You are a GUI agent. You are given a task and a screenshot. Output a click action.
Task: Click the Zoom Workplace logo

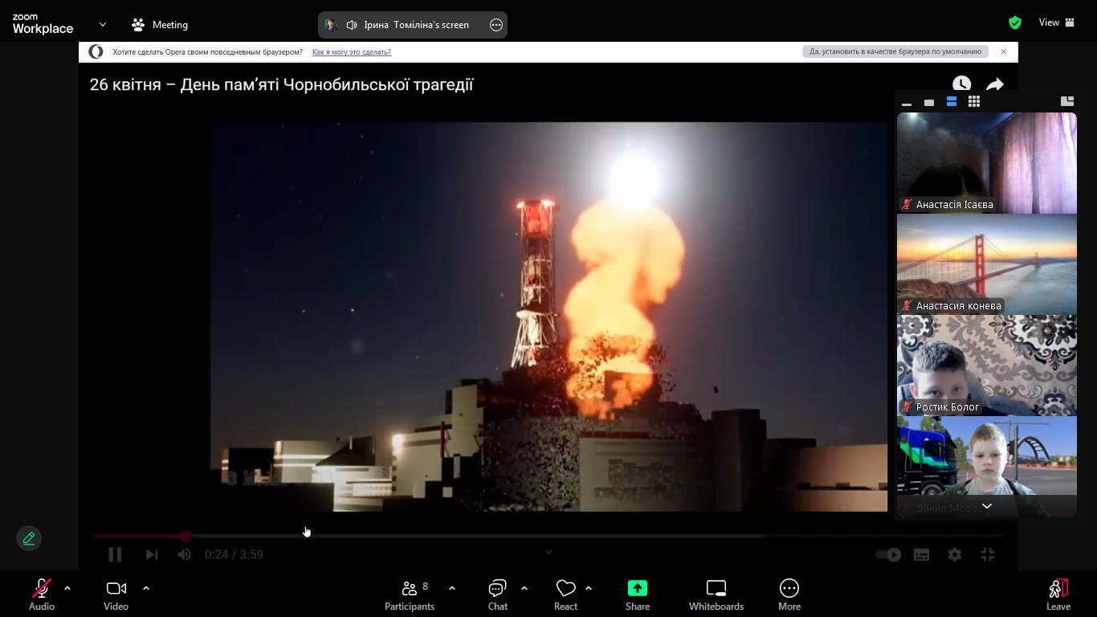tap(43, 24)
